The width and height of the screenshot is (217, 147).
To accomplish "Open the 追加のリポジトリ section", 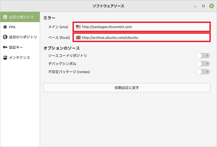I will click(x=20, y=37).
